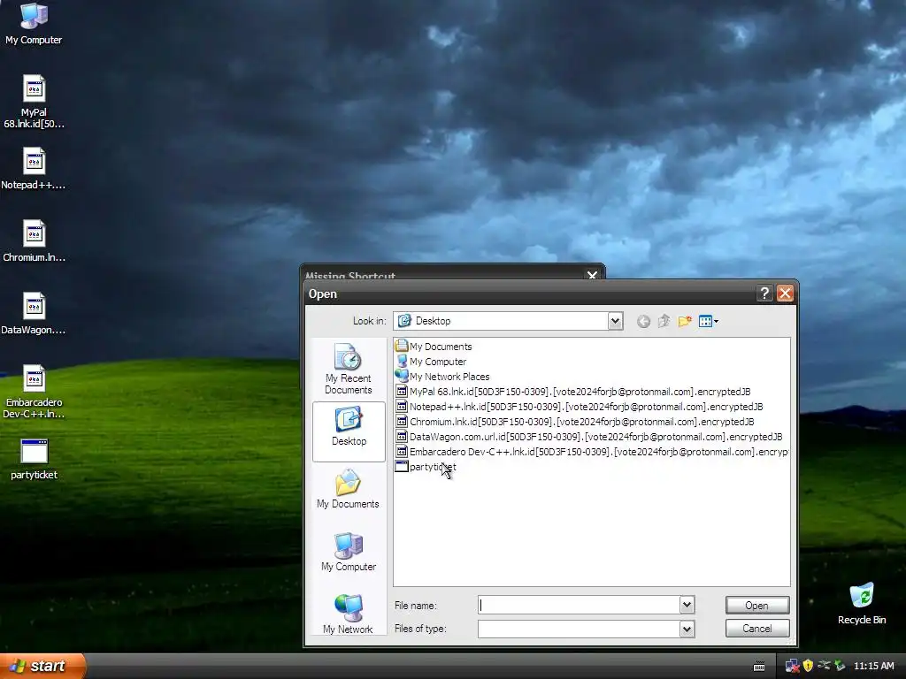Screen dimensions: 906x679
Task: Open My Network in places bar
Action: pos(349,614)
